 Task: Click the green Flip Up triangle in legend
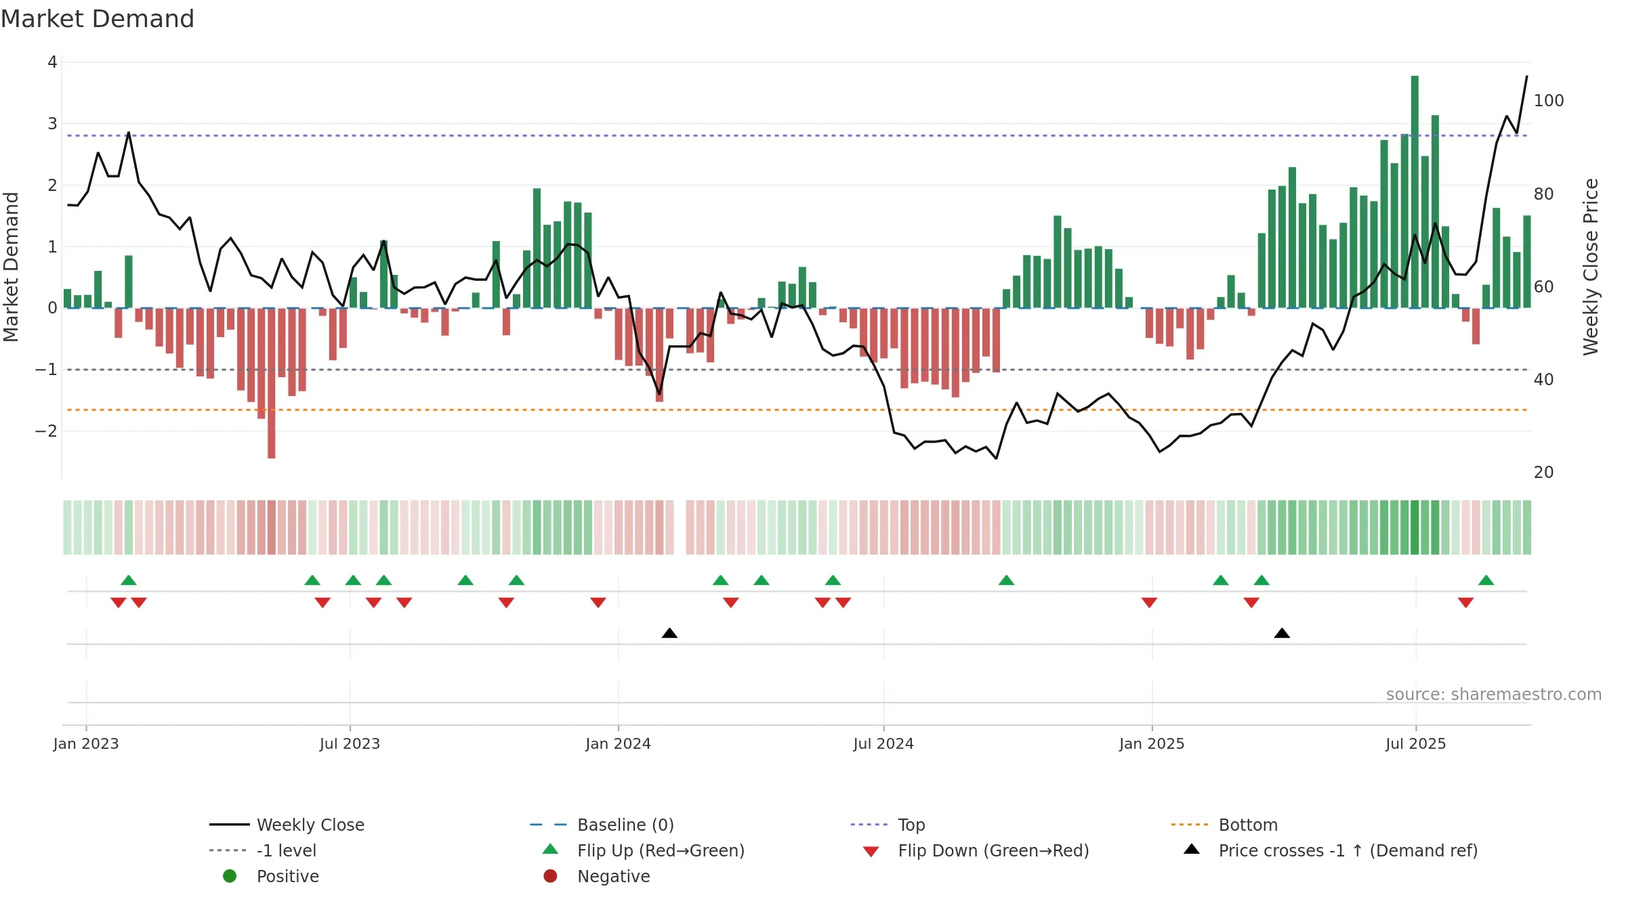pos(551,849)
